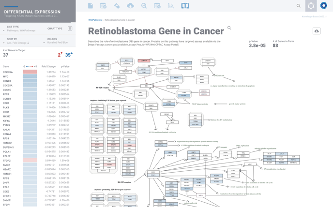
Task: Click the p-Value column header in gene list
Action: pos(65,66)
